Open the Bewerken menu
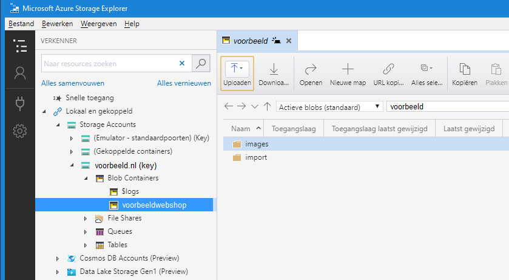 [x=58, y=24]
